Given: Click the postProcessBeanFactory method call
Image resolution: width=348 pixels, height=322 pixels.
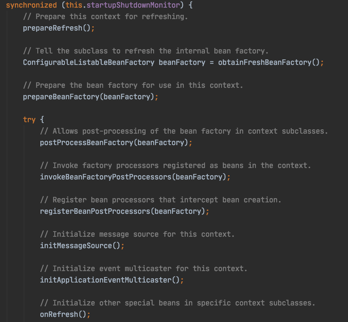Looking at the screenshot, I should point(87,143).
